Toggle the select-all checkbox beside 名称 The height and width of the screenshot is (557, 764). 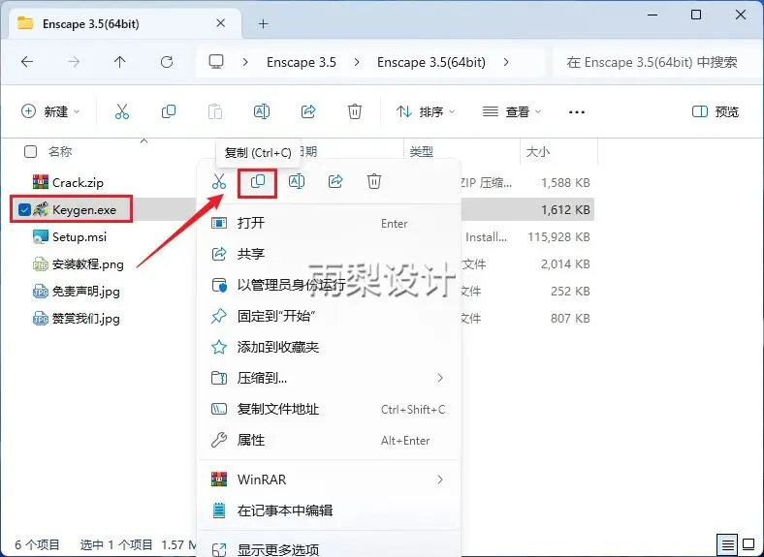tap(30, 152)
